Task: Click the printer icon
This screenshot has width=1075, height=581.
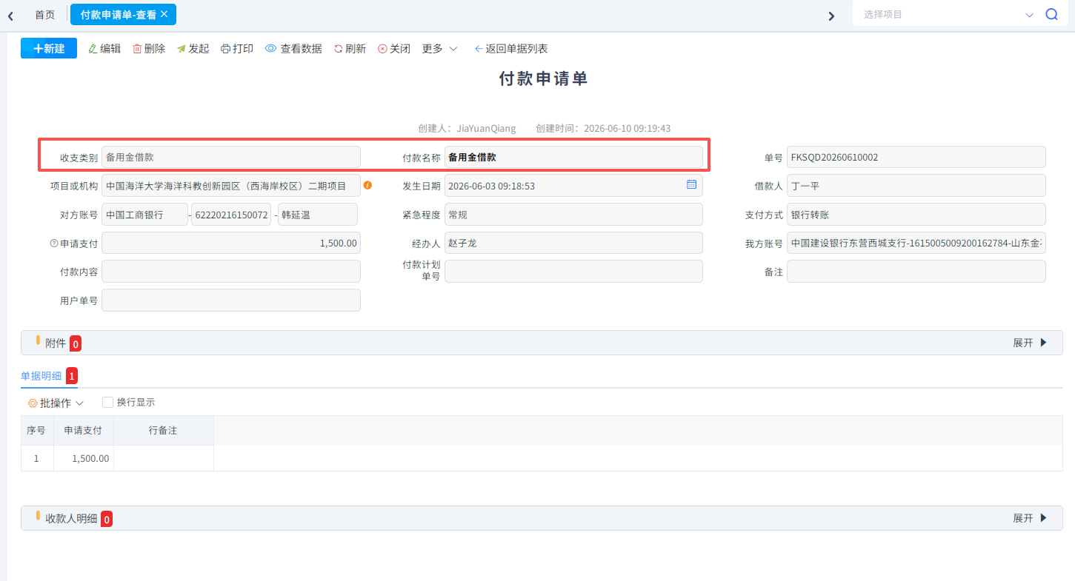Action: click(x=225, y=49)
